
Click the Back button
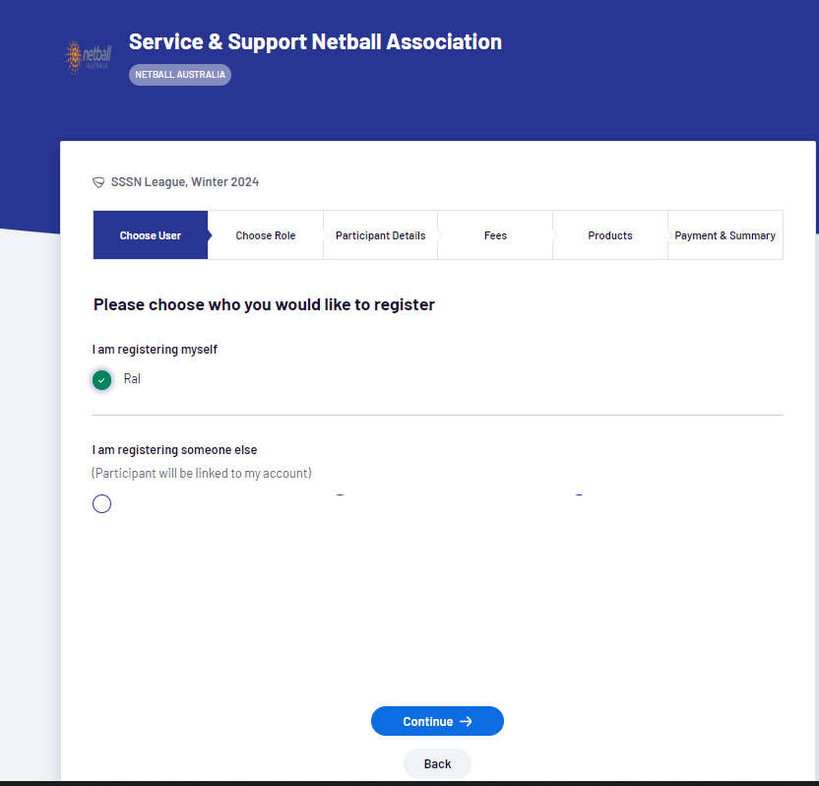[437, 764]
